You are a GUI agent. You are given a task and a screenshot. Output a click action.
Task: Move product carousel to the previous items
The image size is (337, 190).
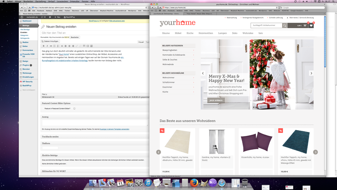click(158, 152)
